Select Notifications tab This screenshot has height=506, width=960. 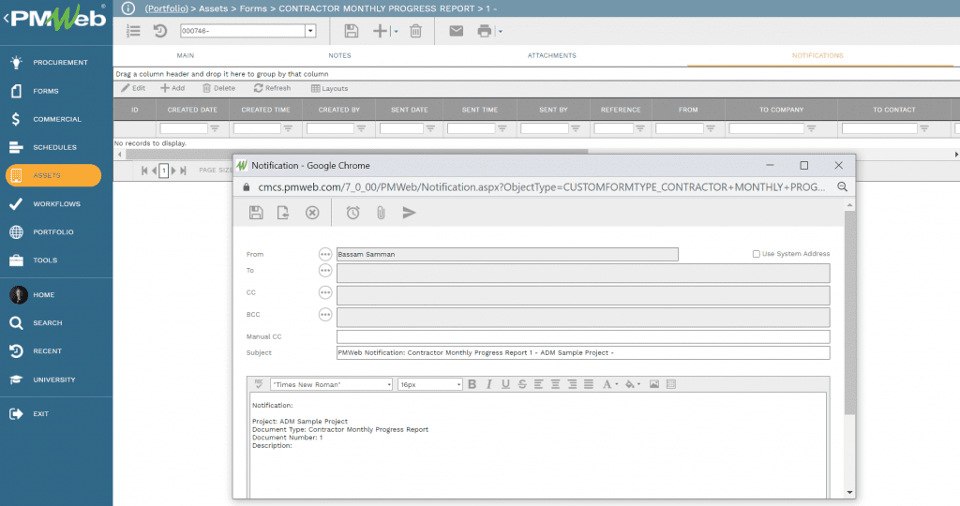coord(817,55)
